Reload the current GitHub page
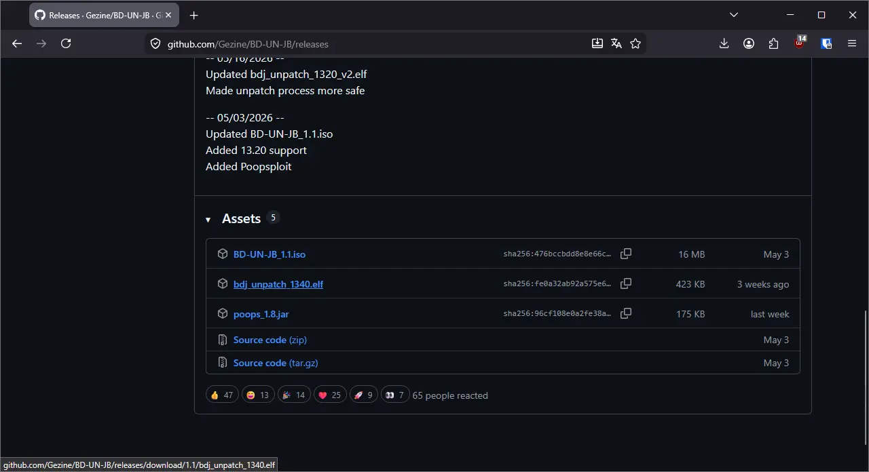This screenshot has height=472, width=869. click(66, 43)
